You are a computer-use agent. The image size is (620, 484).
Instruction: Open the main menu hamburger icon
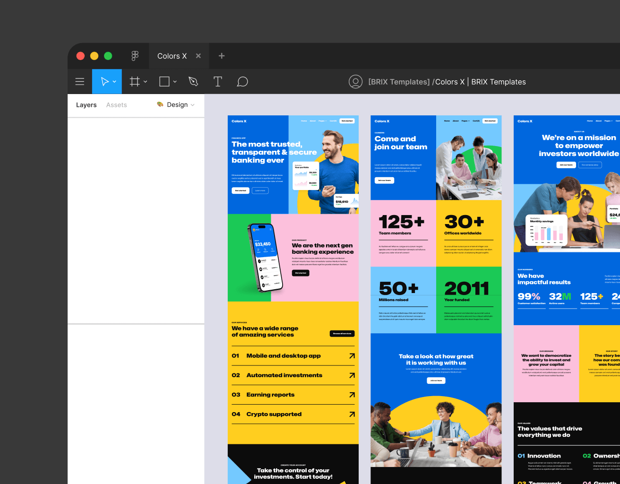pos(79,81)
